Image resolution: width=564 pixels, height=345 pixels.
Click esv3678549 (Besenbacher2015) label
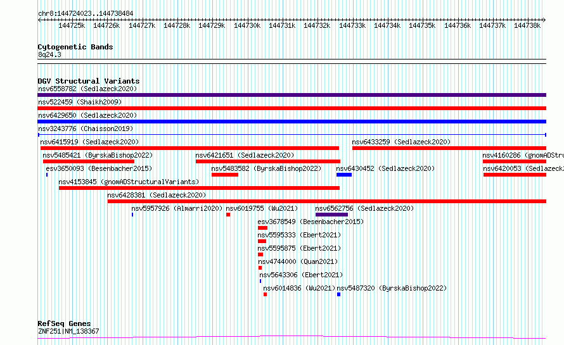point(311,222)
